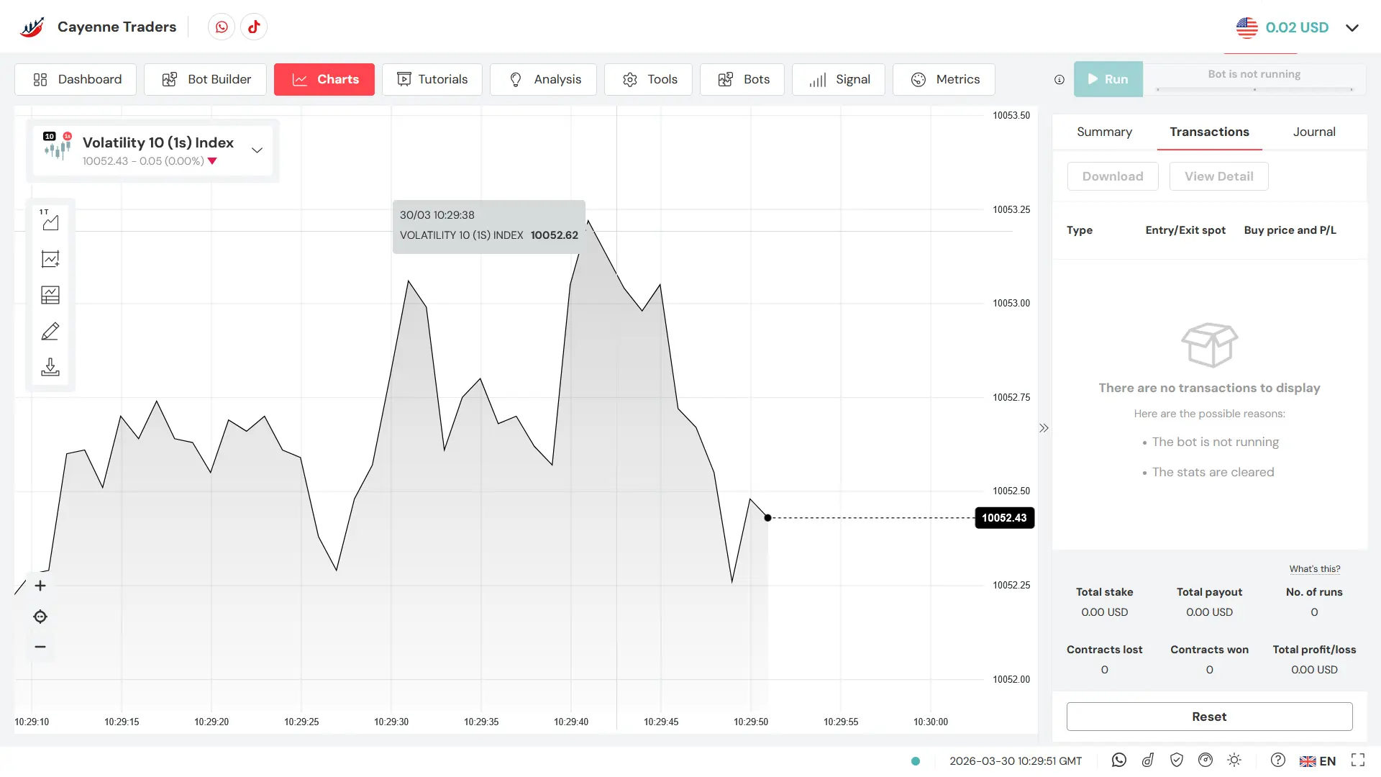
Task: Click the chart download icon
Action: point(50,368)
